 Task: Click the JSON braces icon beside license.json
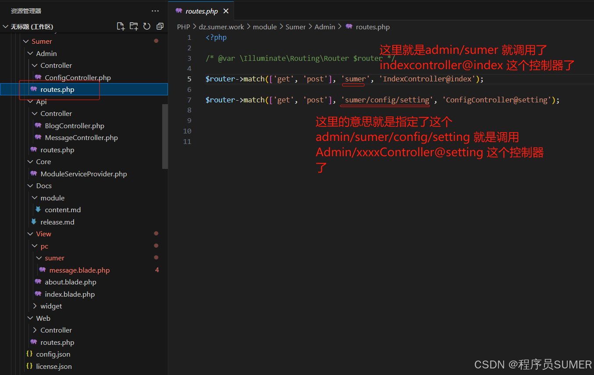[29, 366]
